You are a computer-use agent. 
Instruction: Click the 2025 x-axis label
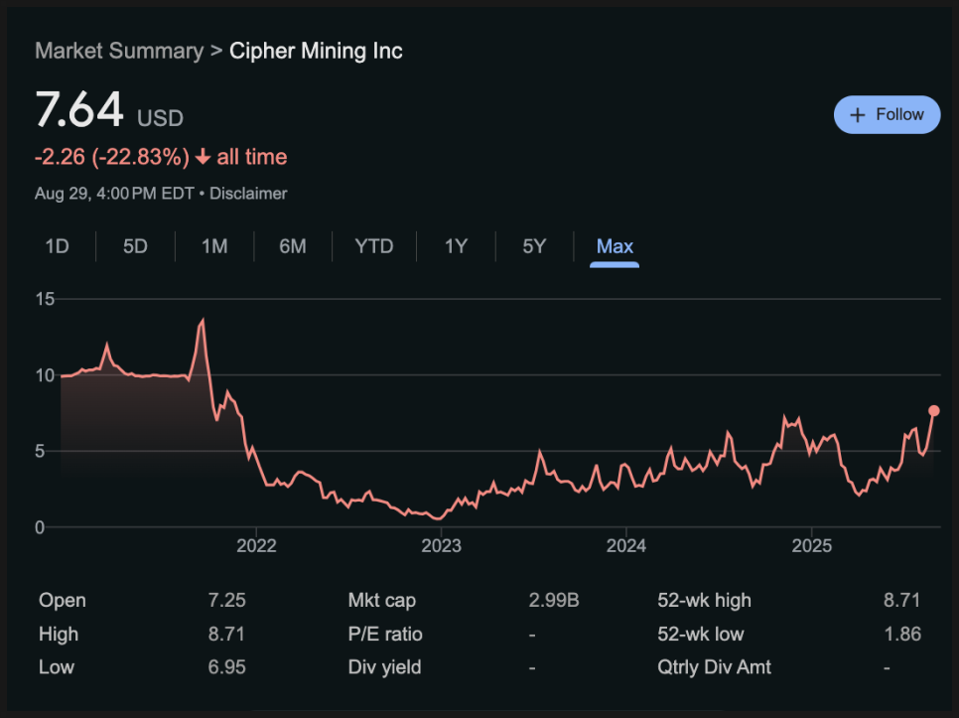click(x=812, y=545)
